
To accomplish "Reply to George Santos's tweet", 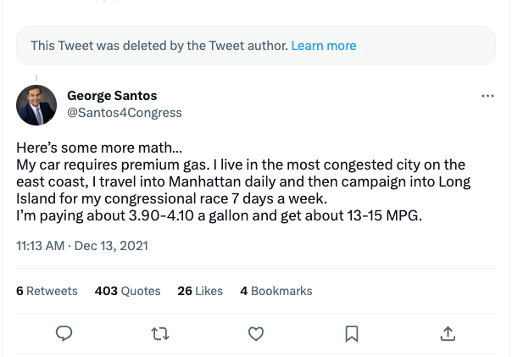I will click(64, 334).
